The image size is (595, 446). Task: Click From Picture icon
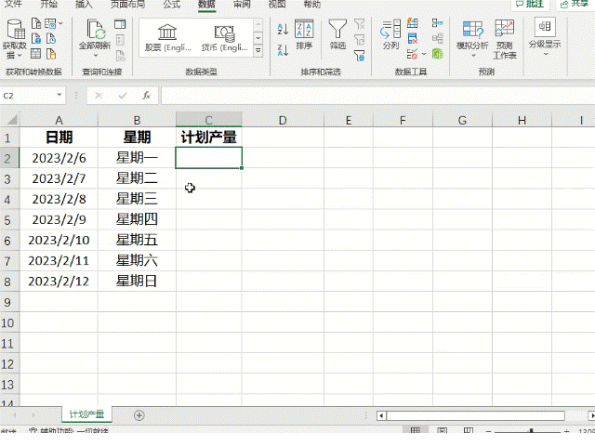click(50, 23)
